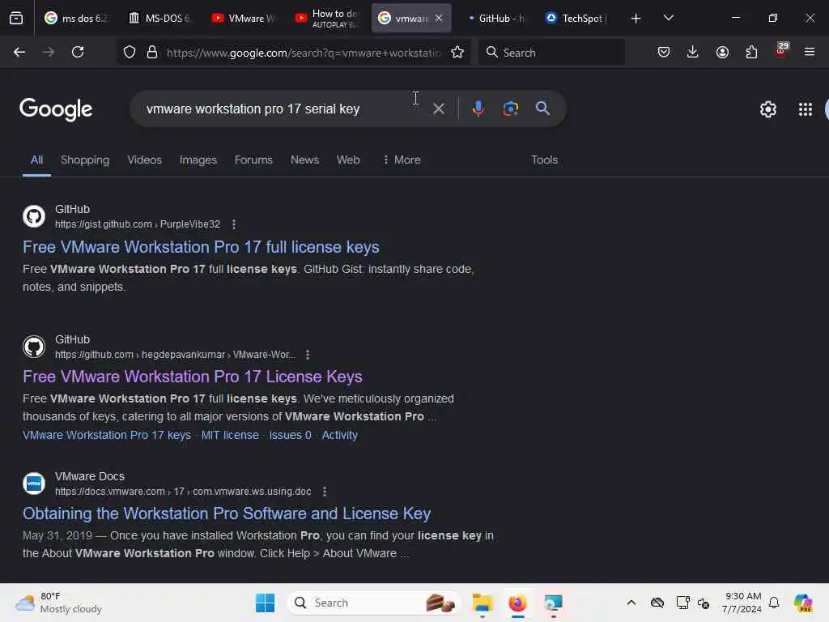Open Google quick settings gear
Image resolution: width=829 pixels, height=622 pixels.
click(x=767, y=109)
